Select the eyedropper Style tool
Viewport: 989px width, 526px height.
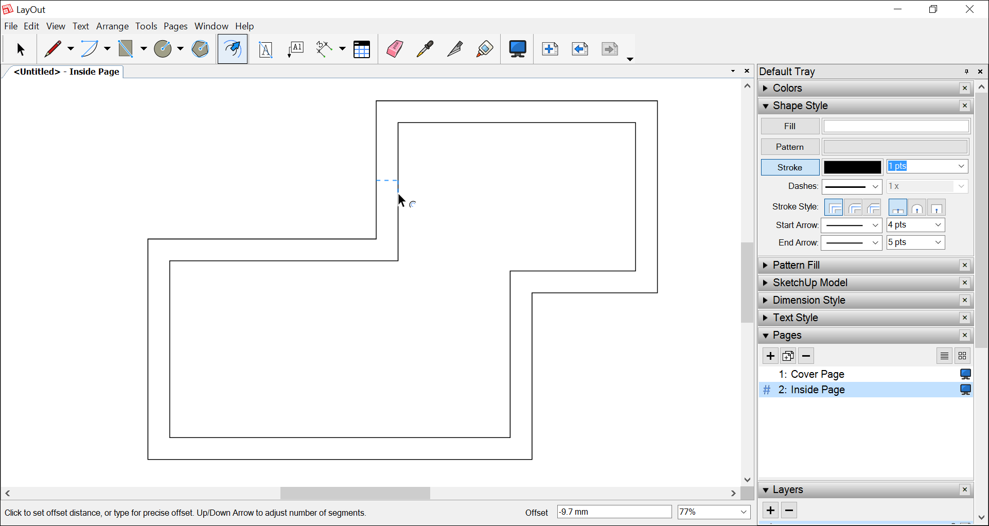click(425, 49)
